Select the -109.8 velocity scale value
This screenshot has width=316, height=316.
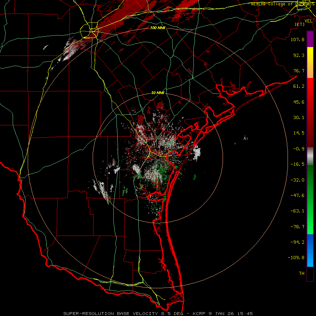pos(296,258)
